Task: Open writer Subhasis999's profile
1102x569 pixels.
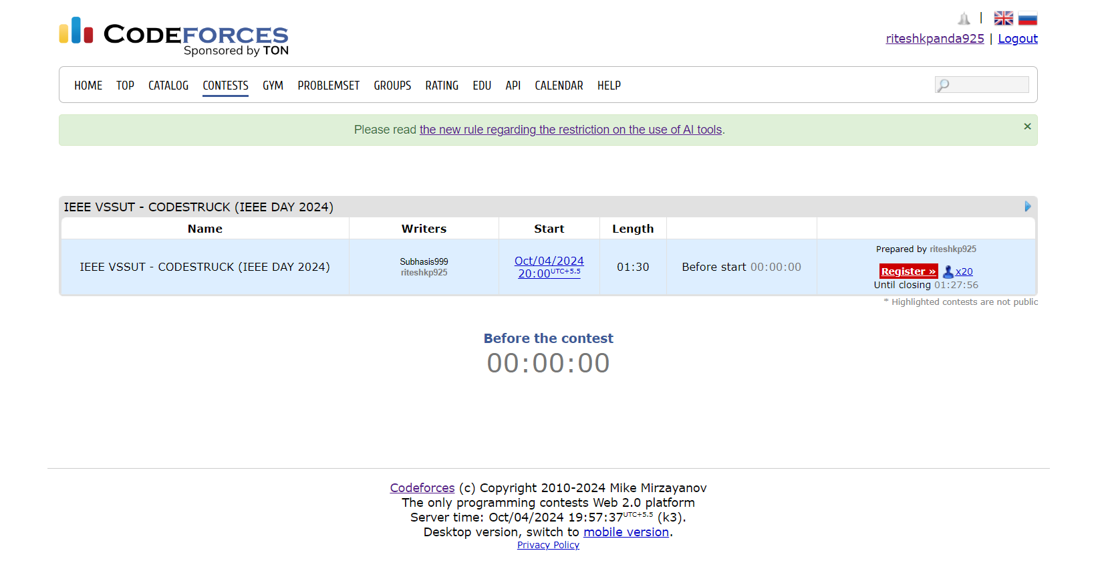Action: [424, 261]
